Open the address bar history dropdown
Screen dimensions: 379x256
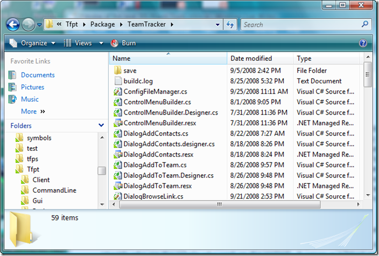pos(217,24)
